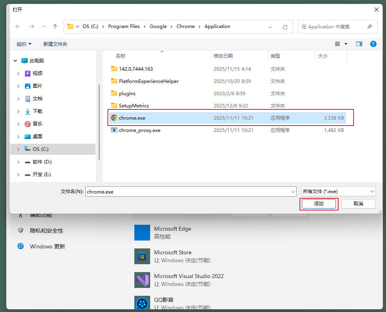Open the 组织 menu
Screen dimensions: 386x312
[24, 44]
